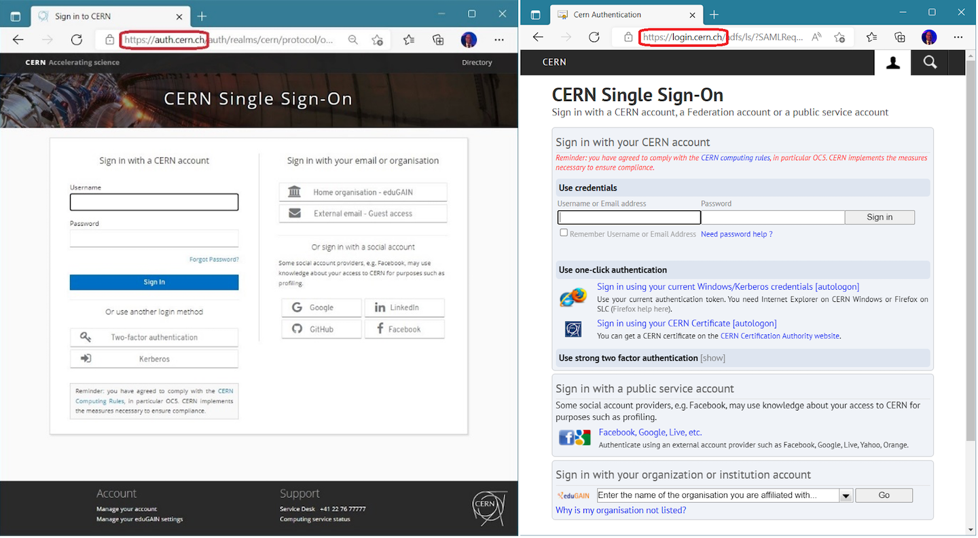Select Home organisation - eduGAIN
978x538 pixels.
click(x=363, y=192)
